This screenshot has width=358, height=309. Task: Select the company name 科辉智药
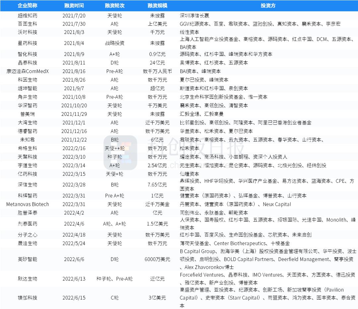tap(28, 195)
